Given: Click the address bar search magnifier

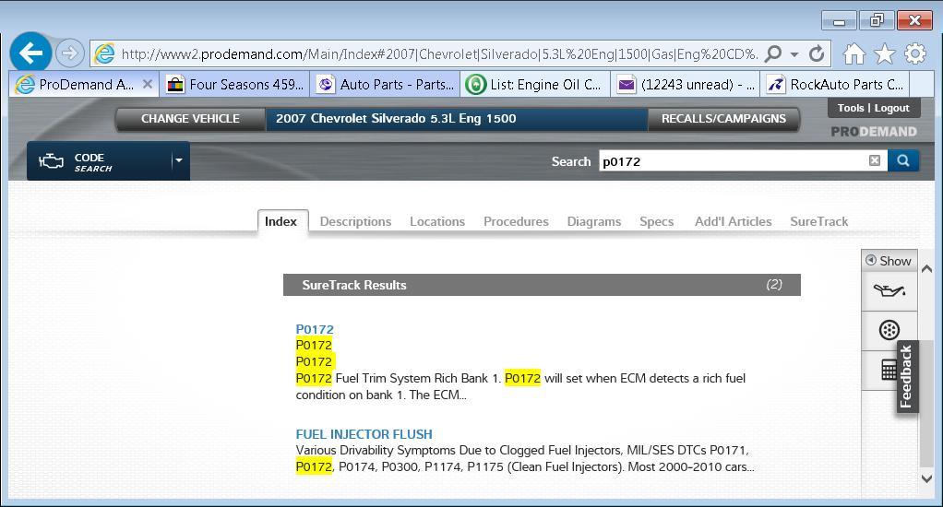Looking at the screenshot, I should 773,54.
